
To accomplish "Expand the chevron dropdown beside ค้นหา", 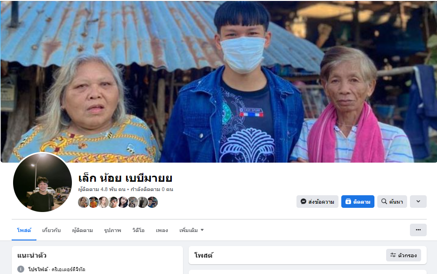I will [x=418, y=202].
